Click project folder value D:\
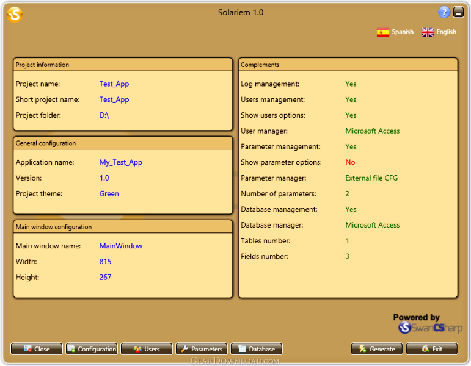Screen dimensions: 471x366 pos(104,115)
